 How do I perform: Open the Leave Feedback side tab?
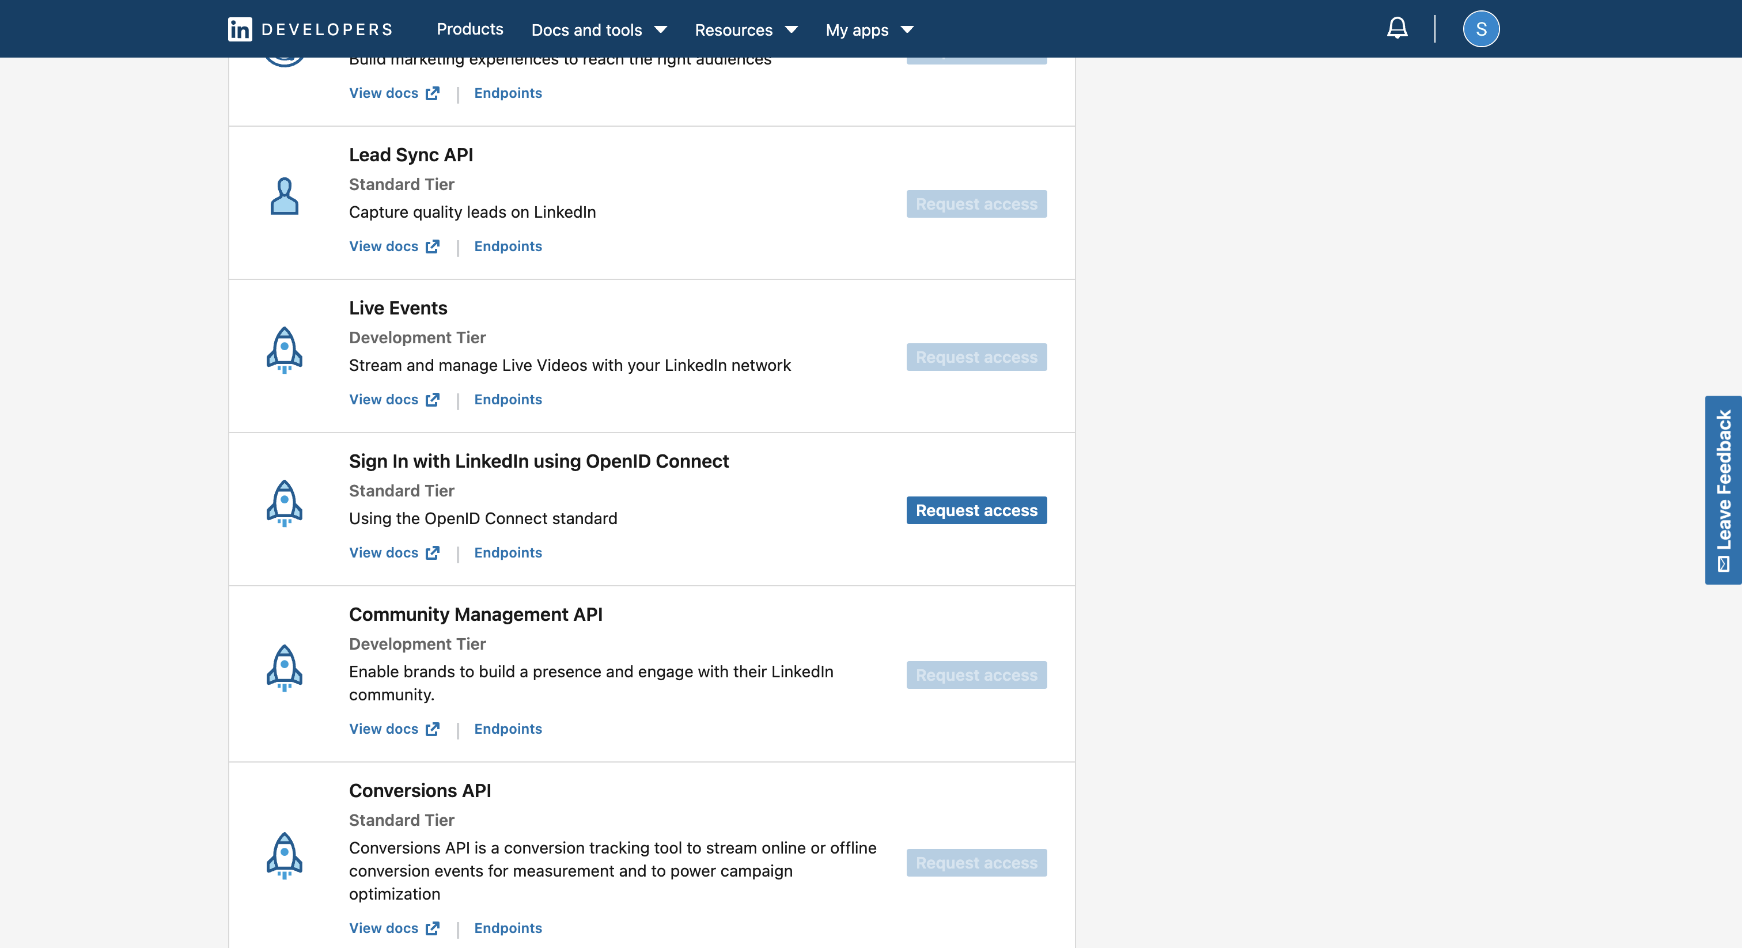(x=1722, y=490)
